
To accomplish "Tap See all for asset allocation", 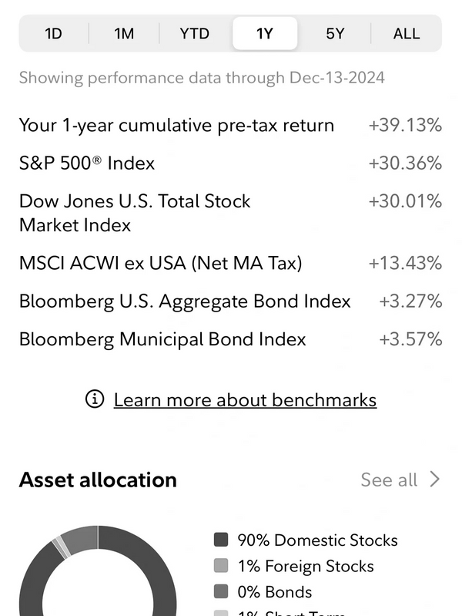I will [x=389, y=480].
